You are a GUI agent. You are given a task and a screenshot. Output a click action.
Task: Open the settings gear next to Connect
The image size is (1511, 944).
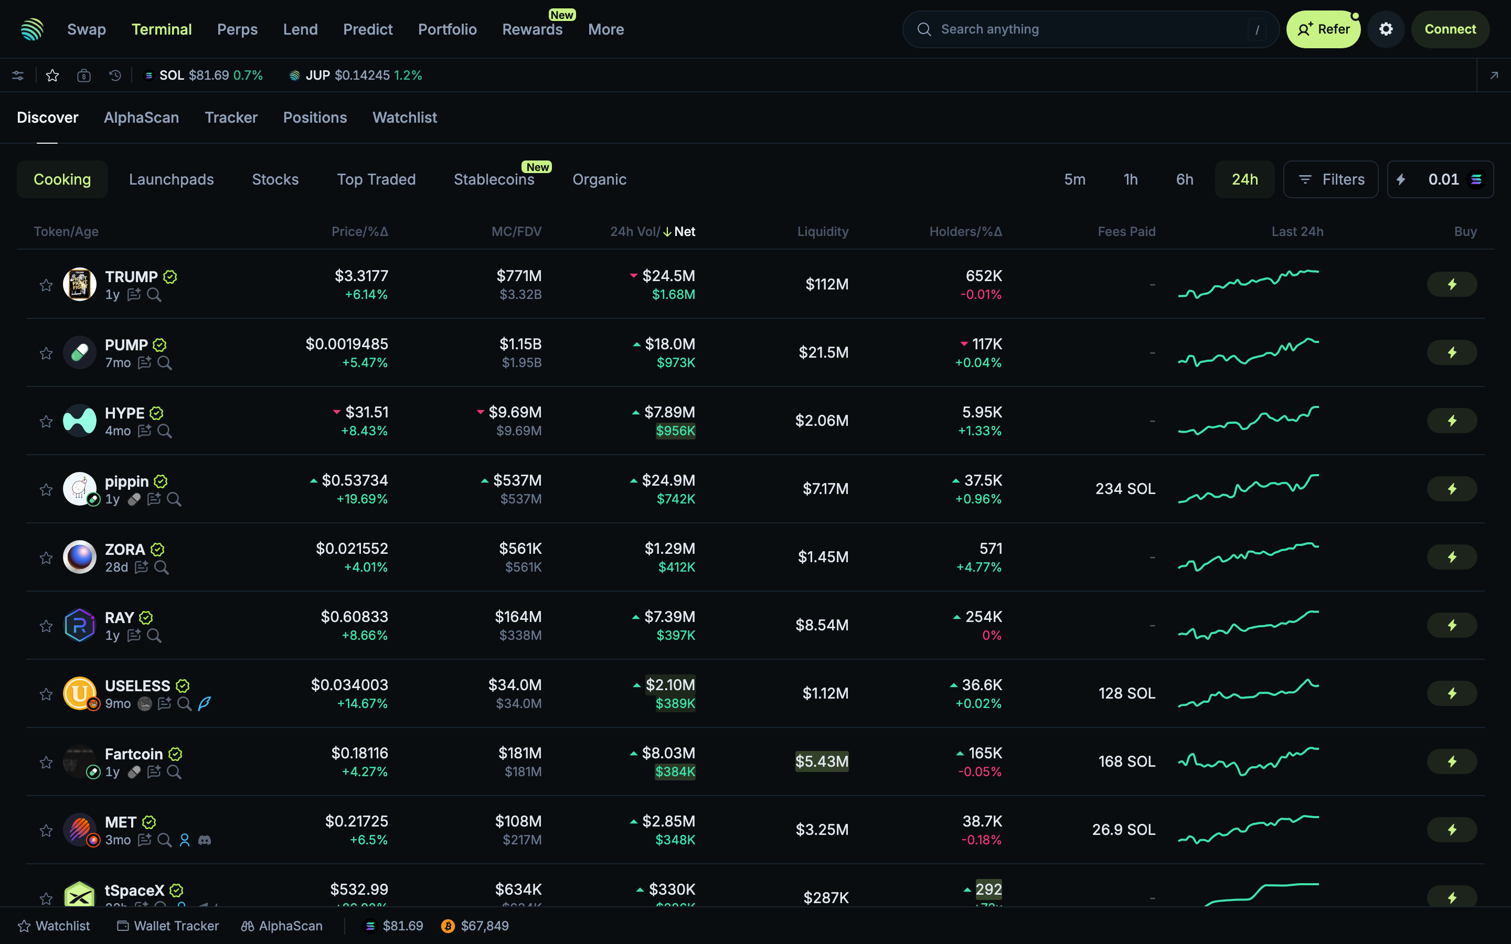(1386, 29)
